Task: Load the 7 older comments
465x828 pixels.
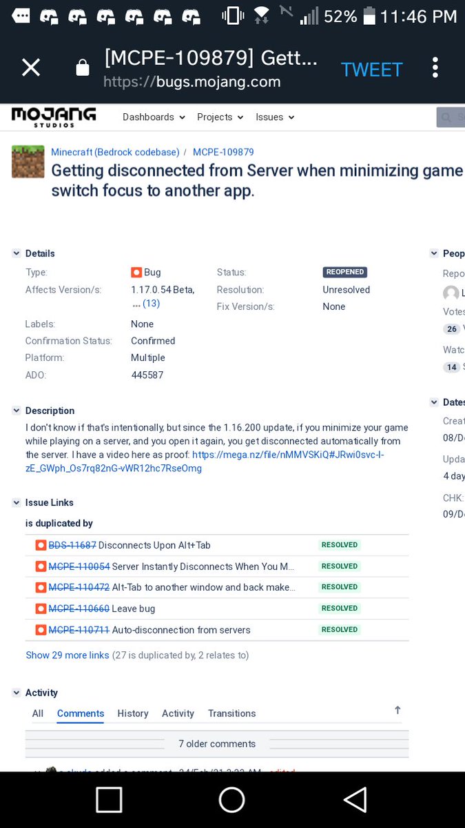Action: pyautogui.click(x=217, y=744)
